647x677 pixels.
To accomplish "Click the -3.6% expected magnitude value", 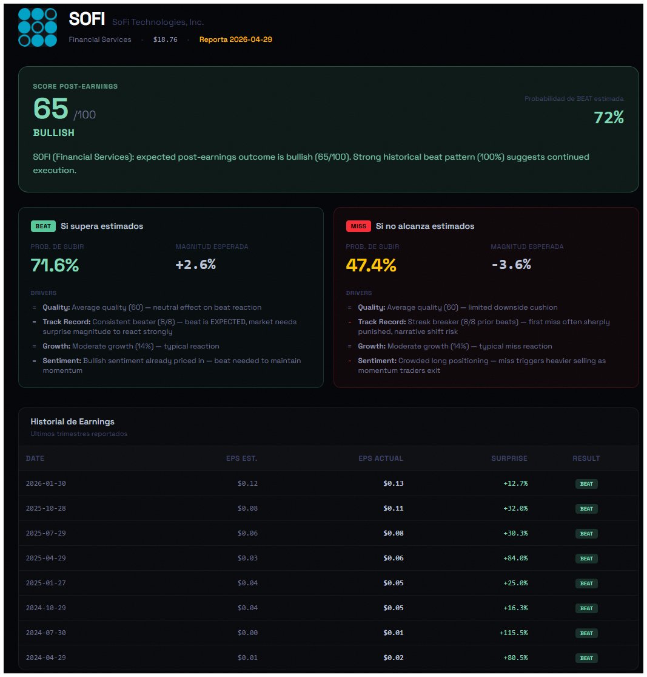I will tap(511, 264).
